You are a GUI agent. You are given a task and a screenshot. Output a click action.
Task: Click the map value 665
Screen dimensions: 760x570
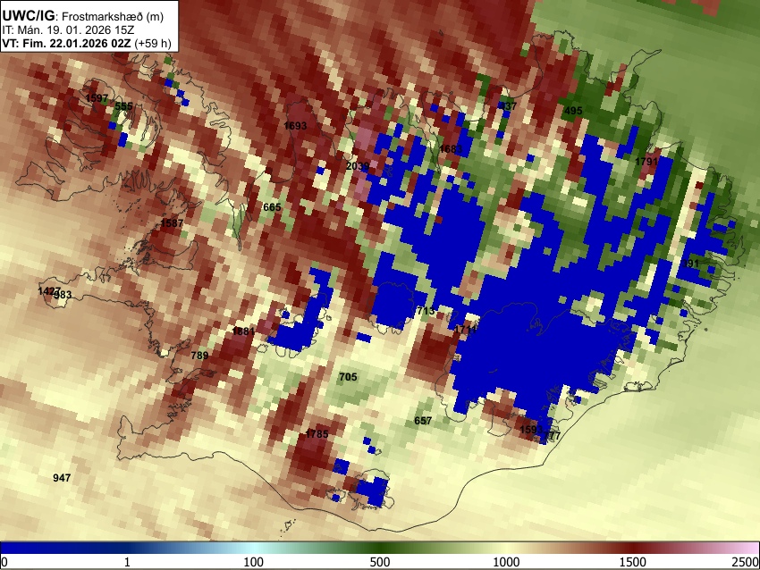point(272,207)
